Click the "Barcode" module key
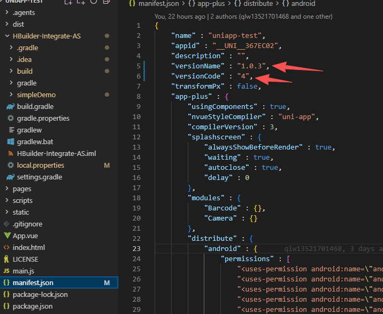 coord(223,208)
